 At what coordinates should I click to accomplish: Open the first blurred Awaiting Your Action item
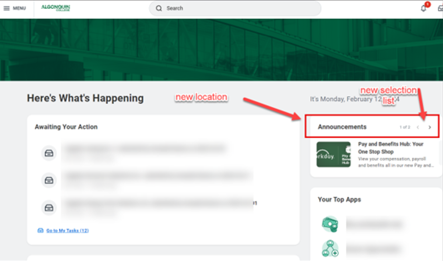click(145, 149)
